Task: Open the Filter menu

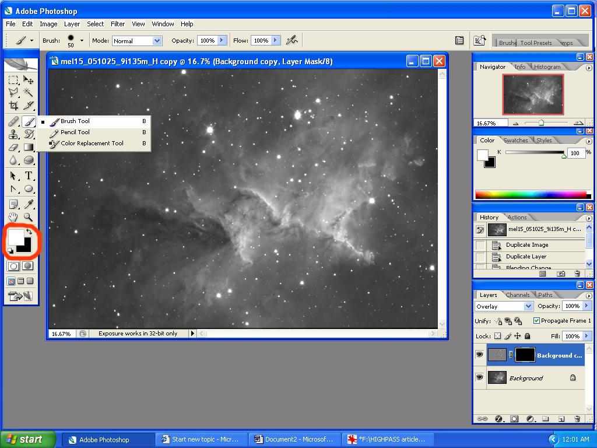Action: click(x=118, y=23)
